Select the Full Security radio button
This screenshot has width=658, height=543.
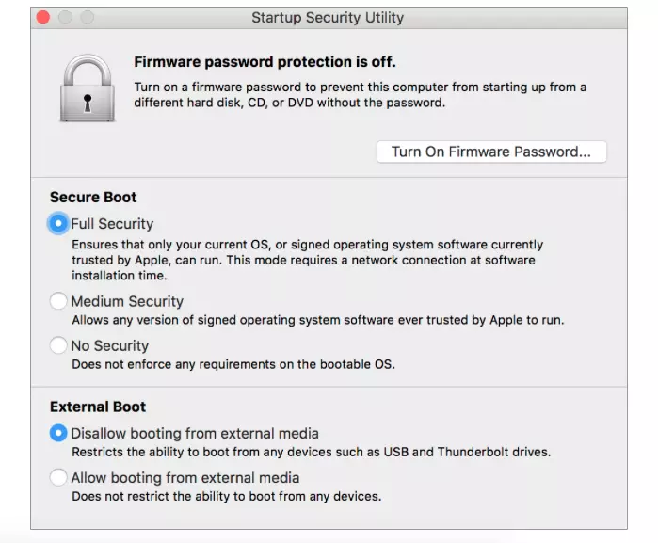point(58,223)
